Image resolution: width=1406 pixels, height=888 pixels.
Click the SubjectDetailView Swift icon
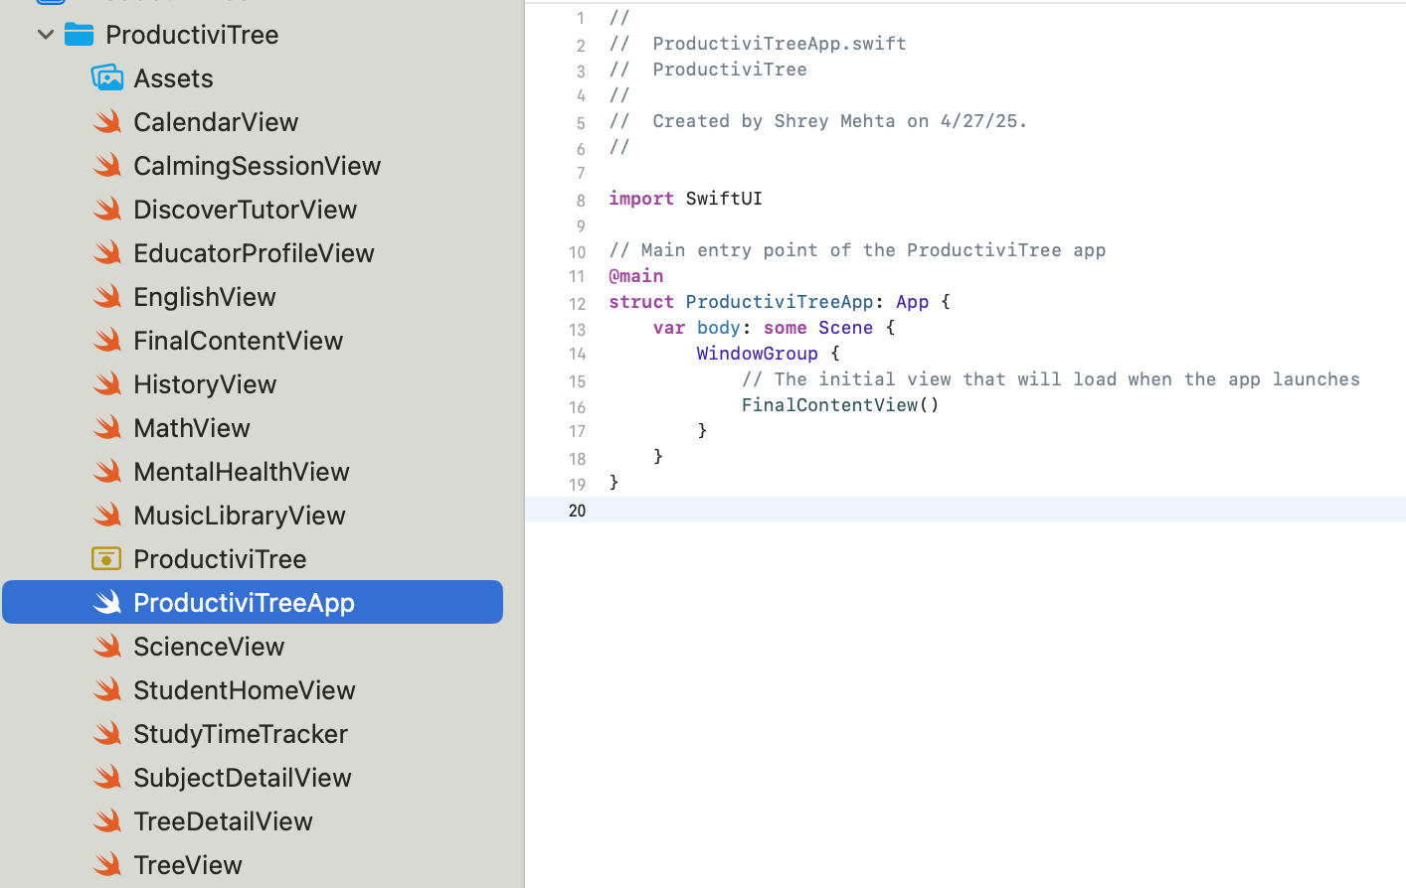click(x=107, y=777)
